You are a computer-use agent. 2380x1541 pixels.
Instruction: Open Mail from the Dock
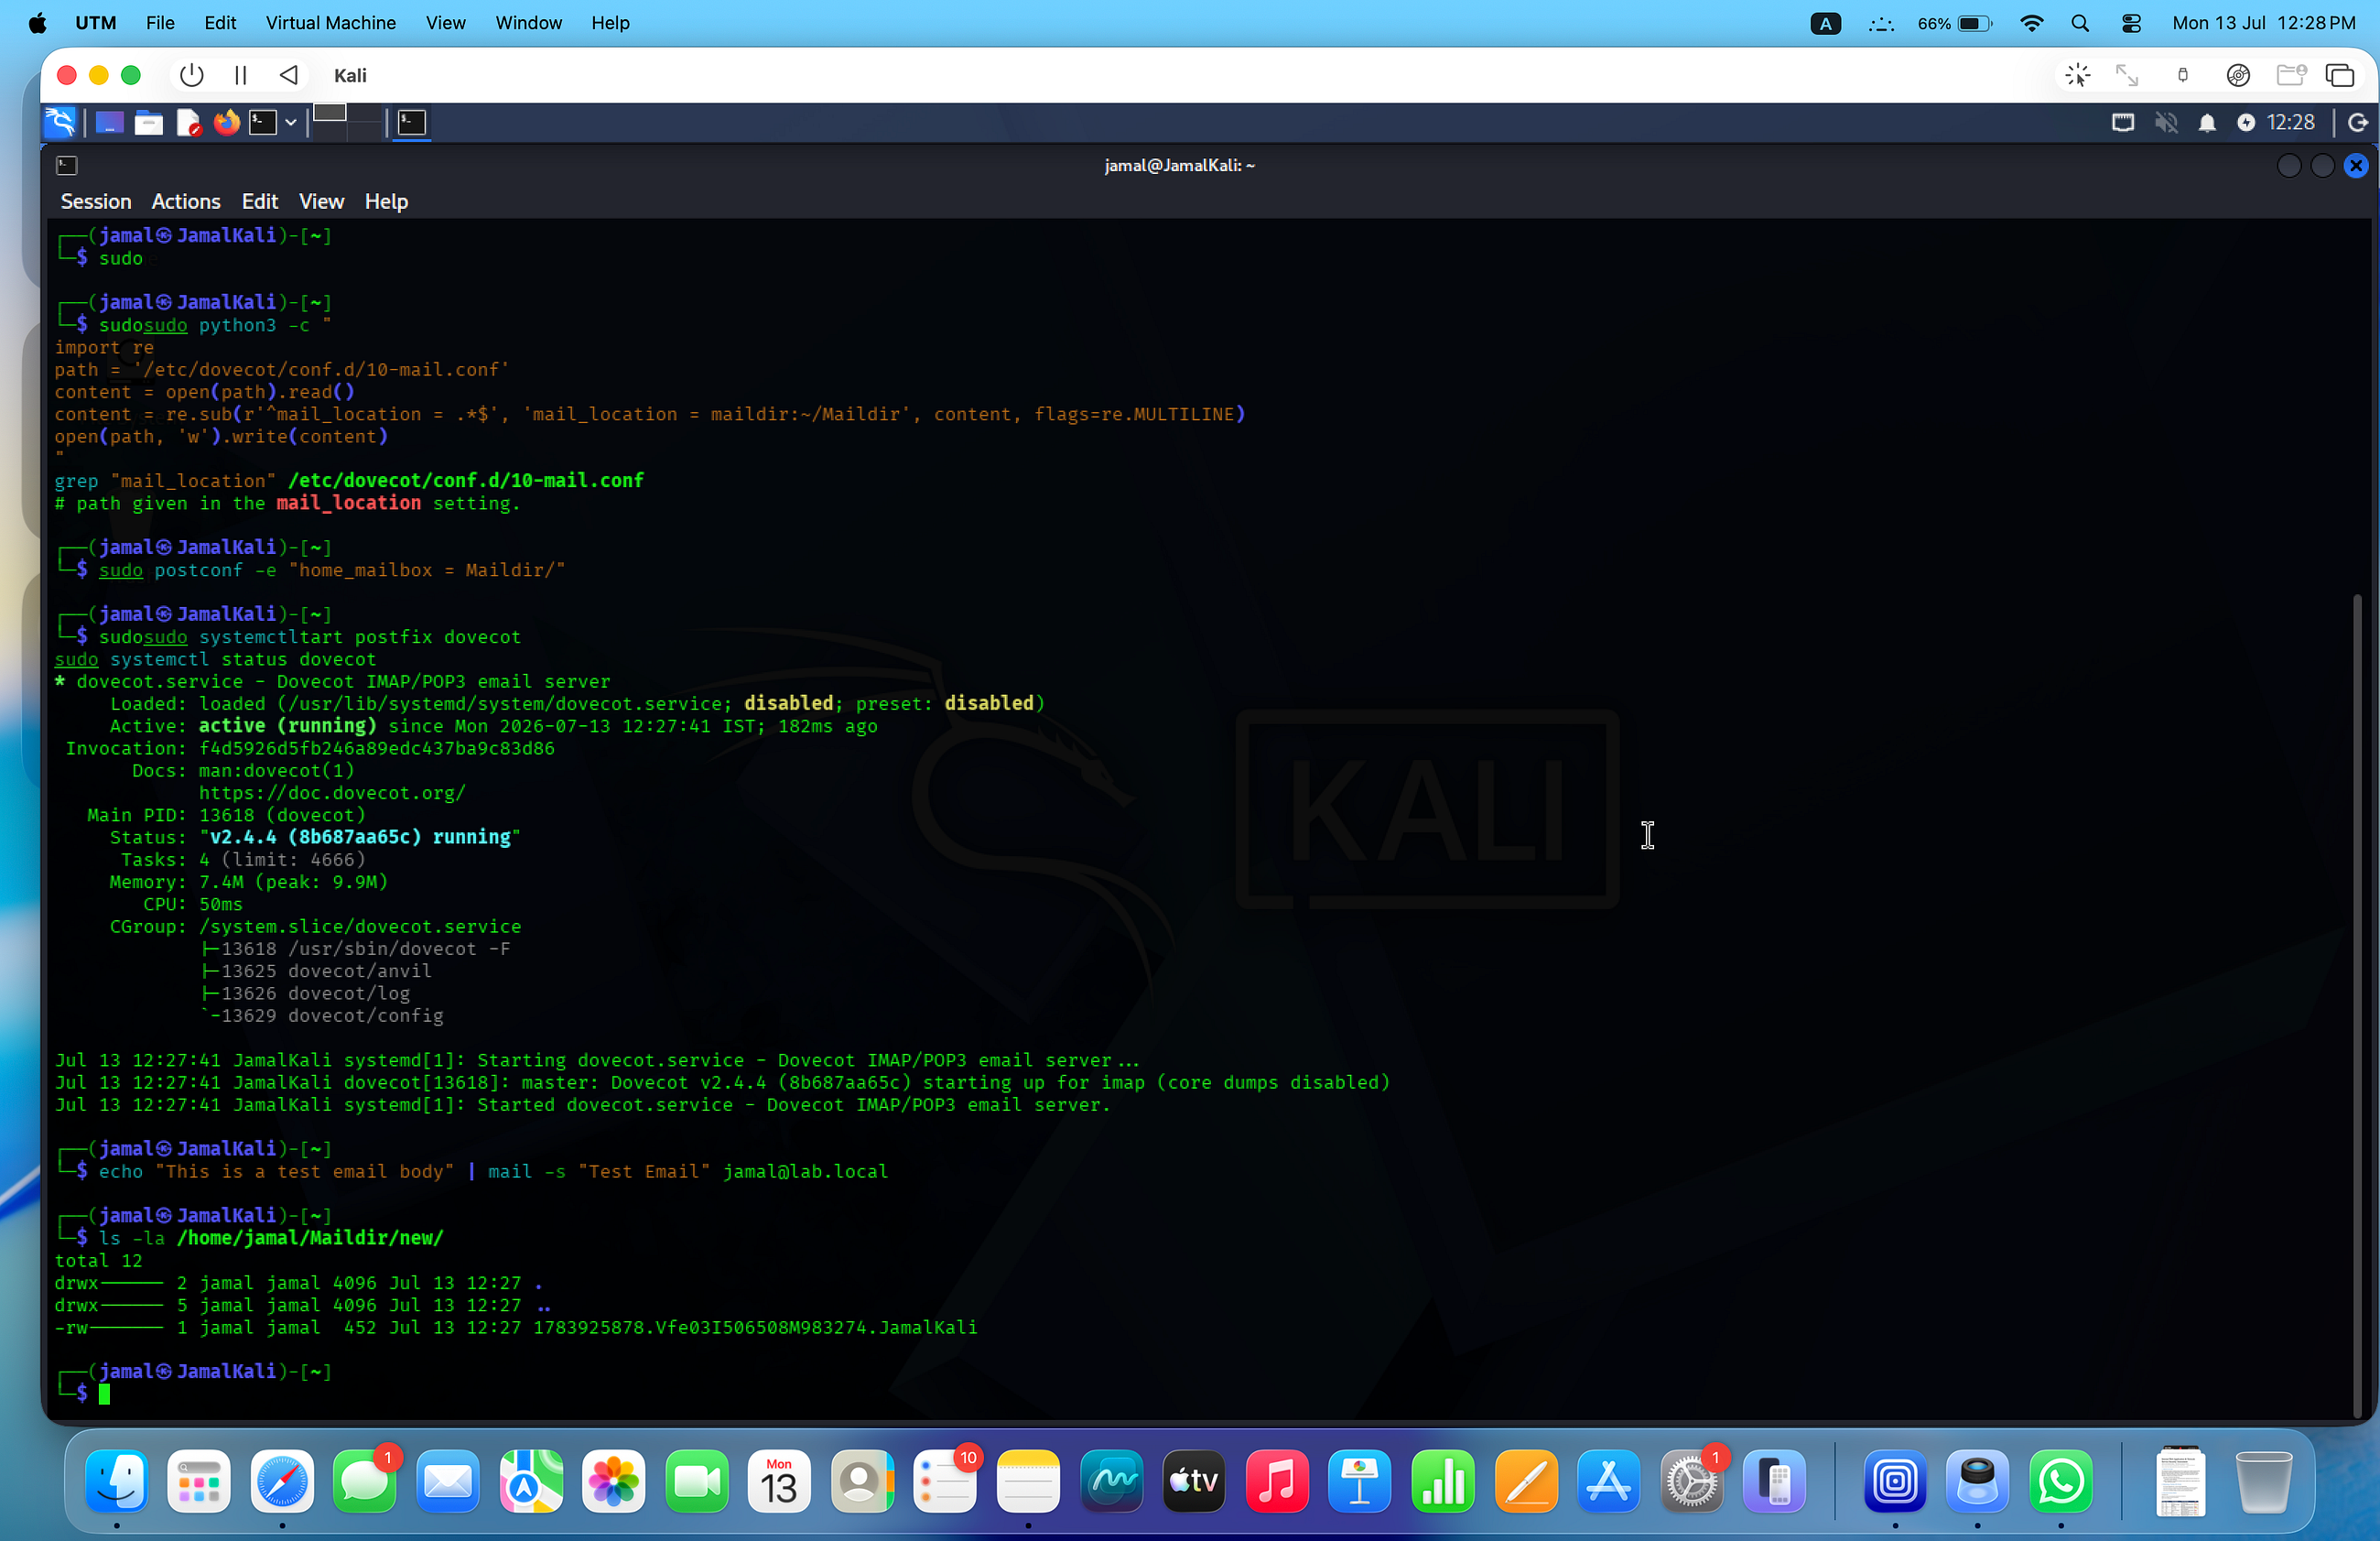pyautogui.click(x=448, y=1482)
